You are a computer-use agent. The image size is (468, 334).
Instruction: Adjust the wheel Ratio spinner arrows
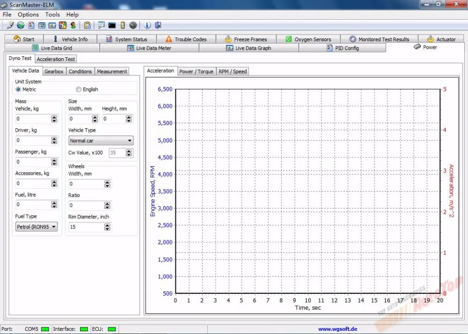click(x=107, y=206)
